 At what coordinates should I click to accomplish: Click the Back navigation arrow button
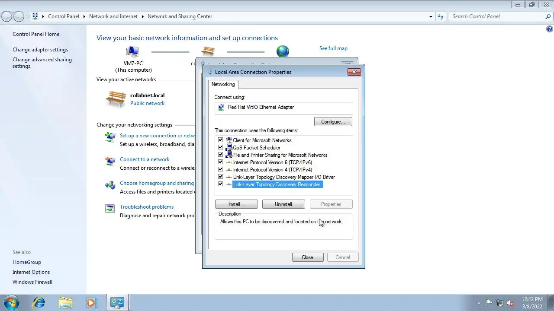6,16
